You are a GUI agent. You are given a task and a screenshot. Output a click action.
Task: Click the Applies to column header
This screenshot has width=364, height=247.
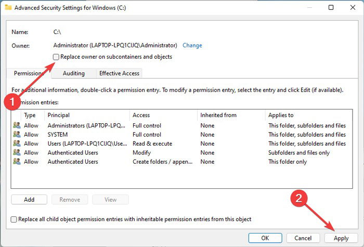click(281, 115)
